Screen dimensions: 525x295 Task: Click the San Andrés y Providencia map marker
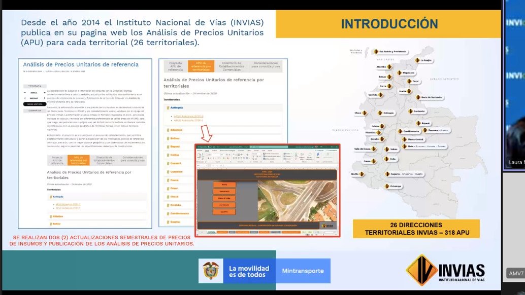[376, 52]
